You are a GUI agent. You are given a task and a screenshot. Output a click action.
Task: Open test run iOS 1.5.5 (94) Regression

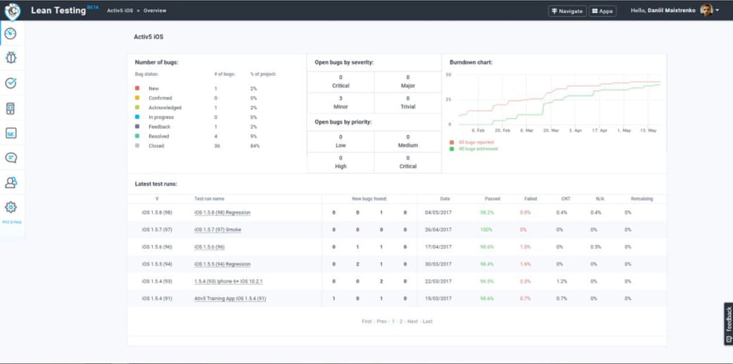tap(222, 264)
